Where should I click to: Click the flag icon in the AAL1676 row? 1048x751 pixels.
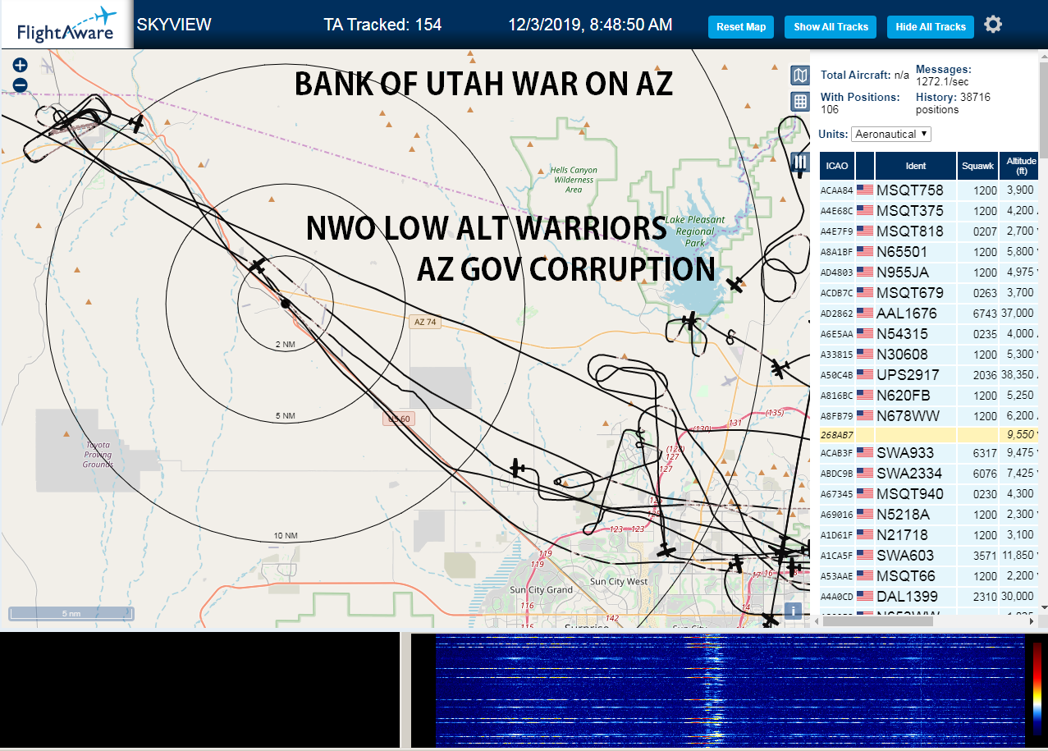coord(865,313)
